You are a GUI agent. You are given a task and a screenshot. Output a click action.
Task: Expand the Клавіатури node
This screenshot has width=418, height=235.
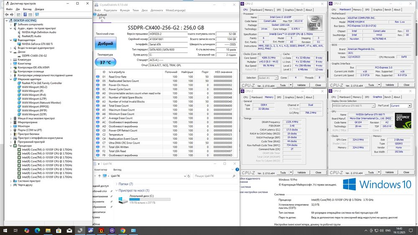pyautogui.click(x=11, y=60)
